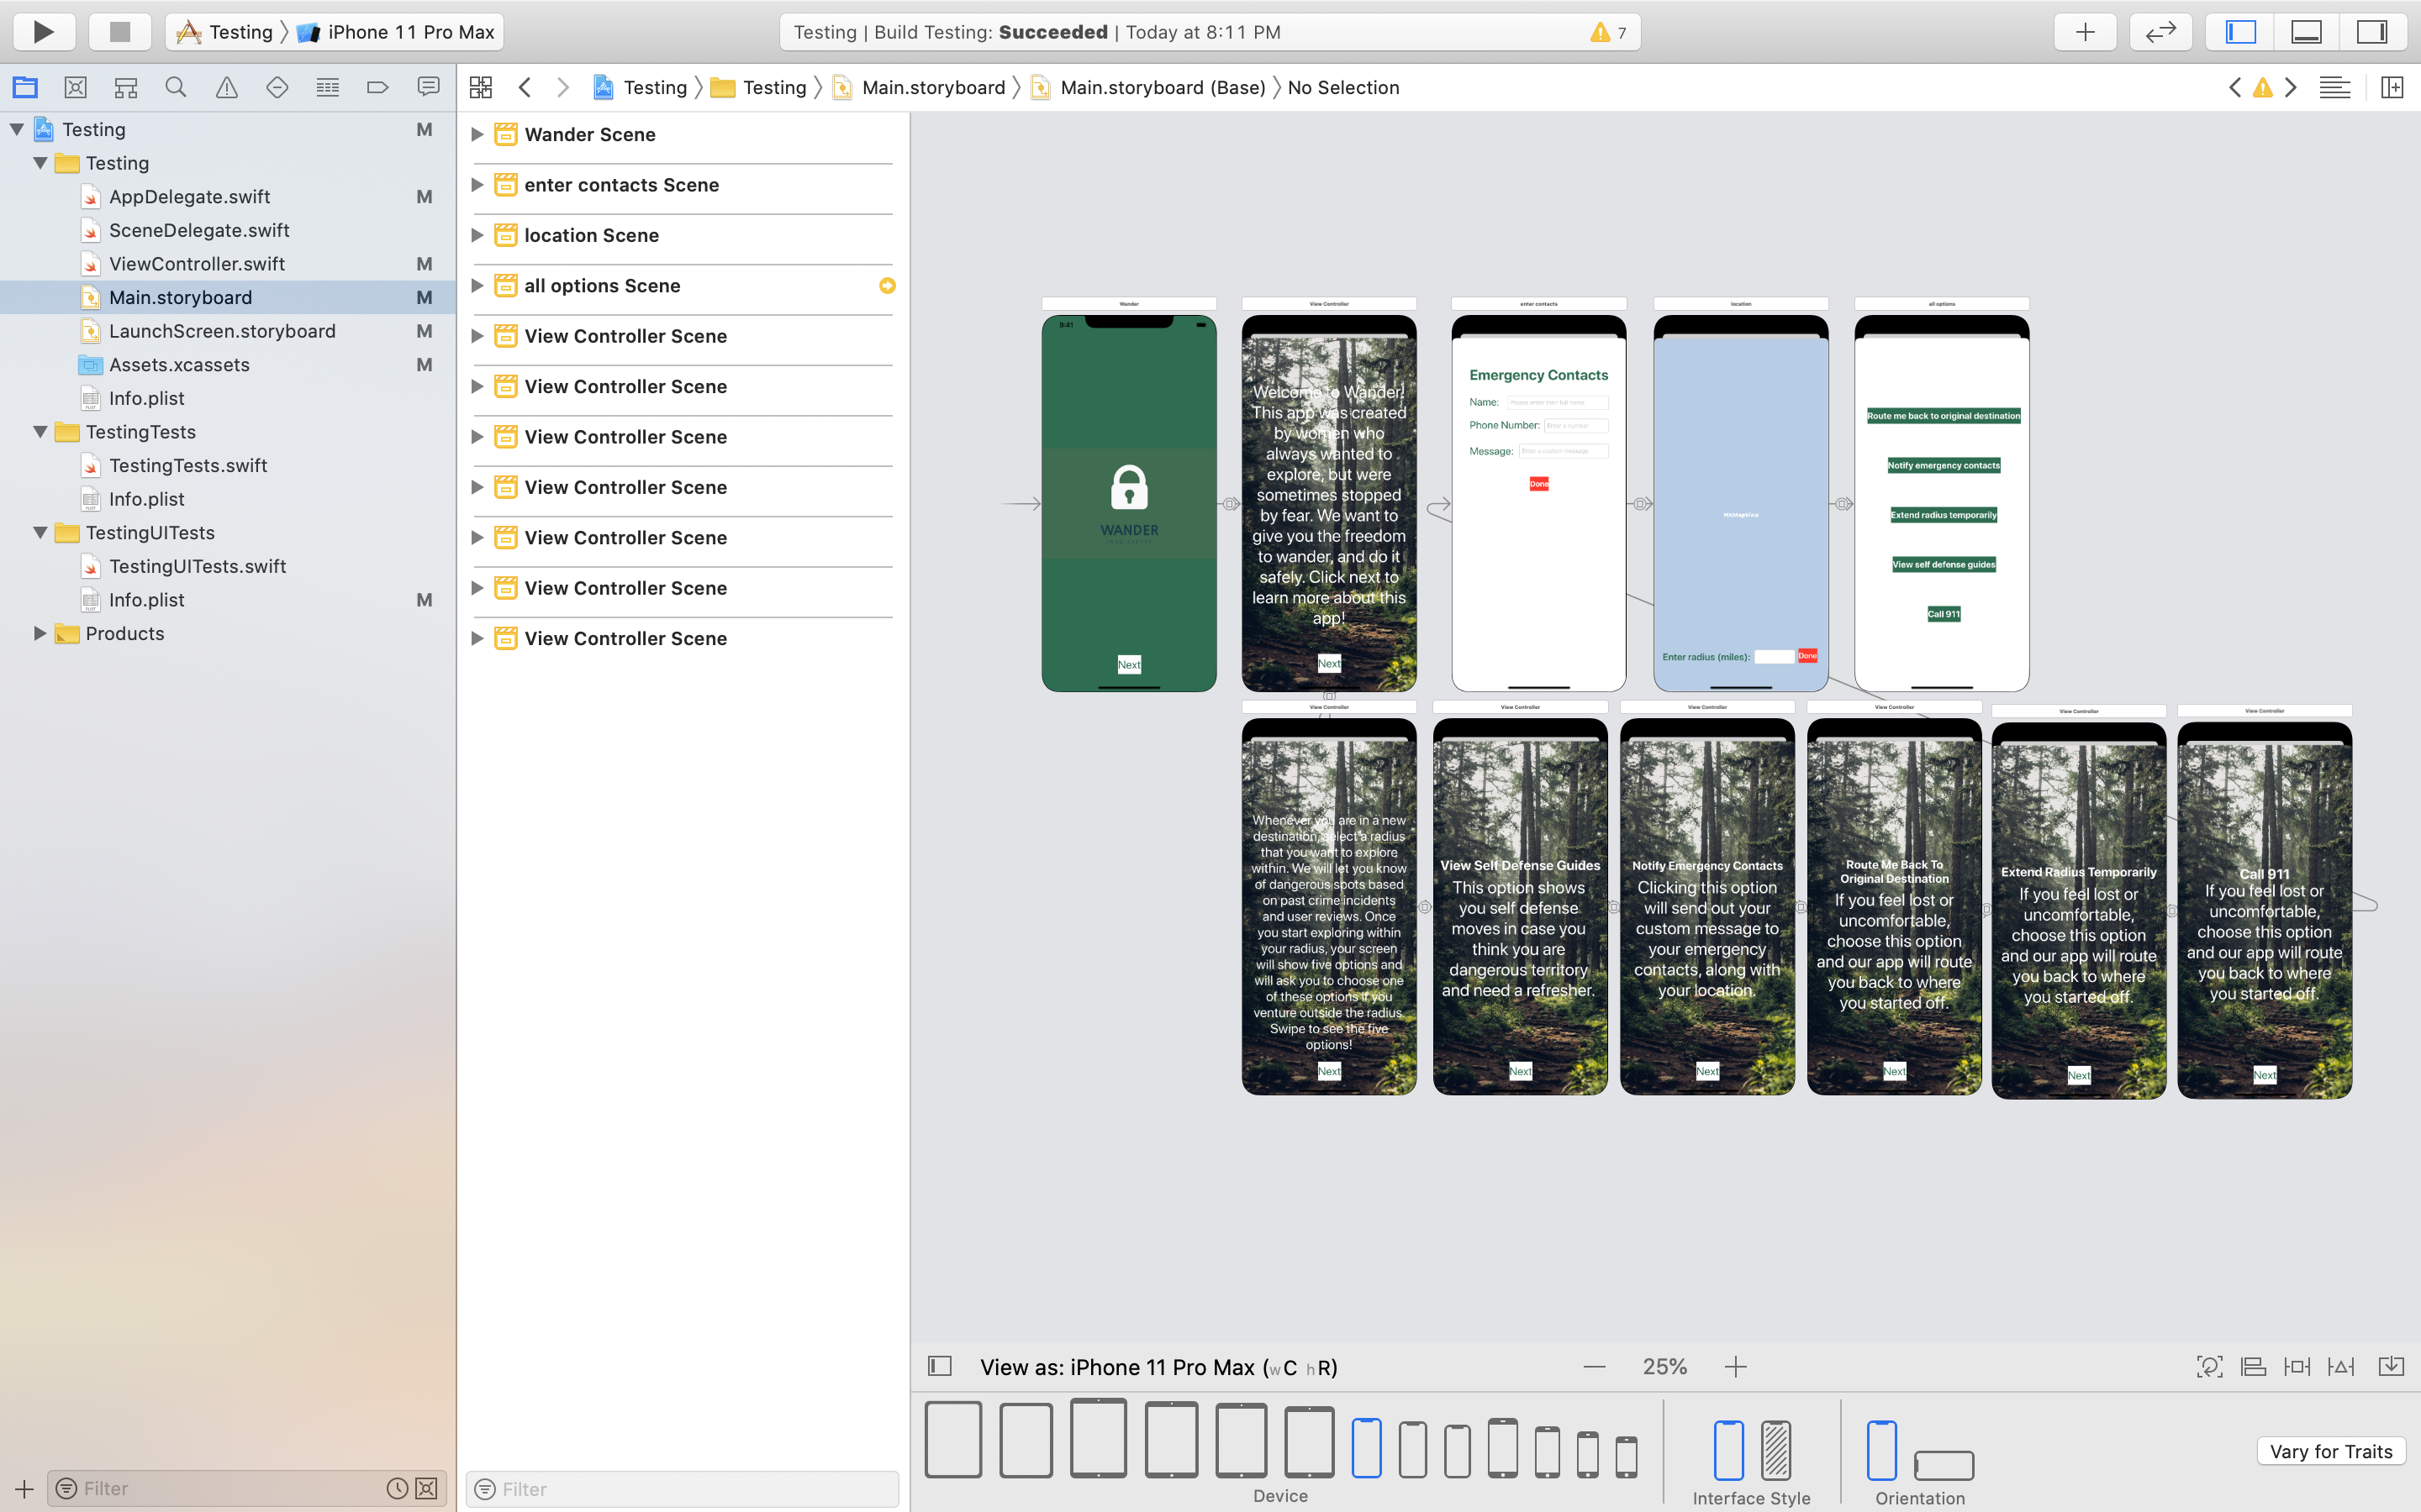
Task: Open the Find navigator search icon
Action: [176, 88]
